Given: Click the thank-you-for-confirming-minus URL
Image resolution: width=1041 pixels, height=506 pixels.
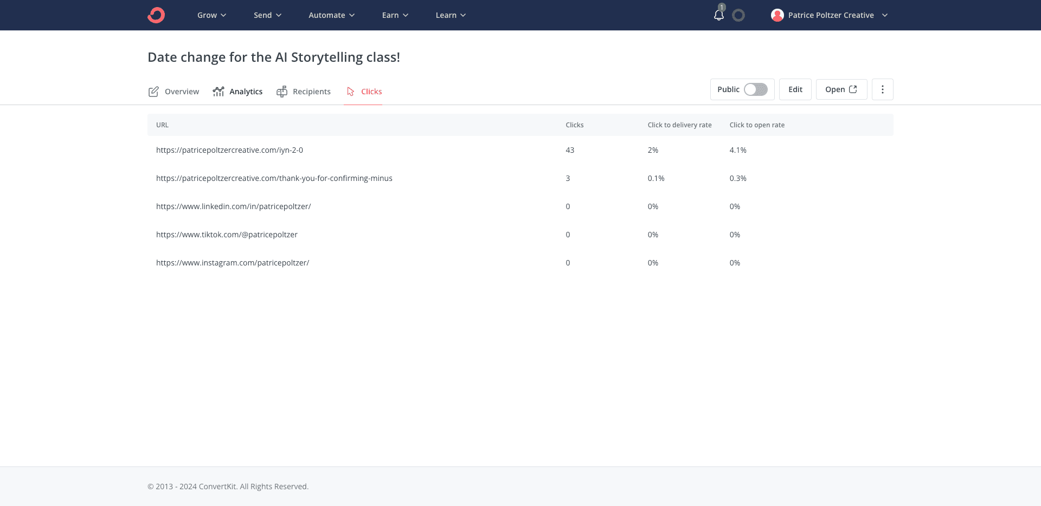Looking at the screenshot, I should pos(274,178).
